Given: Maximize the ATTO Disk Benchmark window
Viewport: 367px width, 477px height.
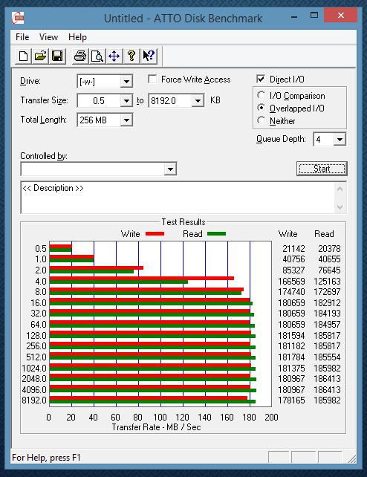Looking at the screenshot, I should [314, 15].
